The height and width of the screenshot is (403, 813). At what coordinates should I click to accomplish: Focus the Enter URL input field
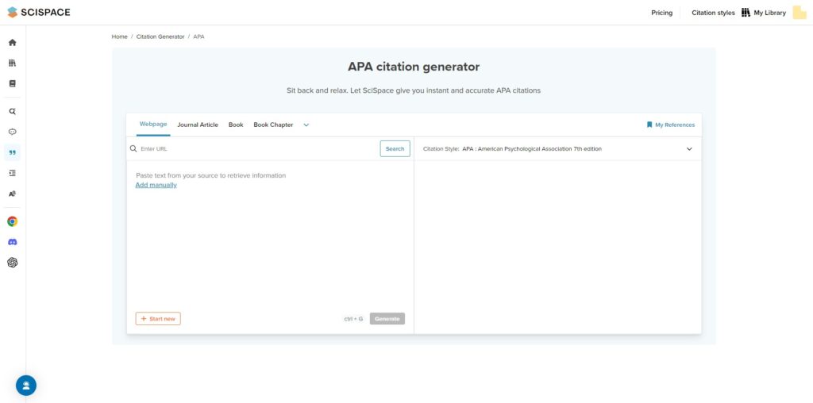[258, 148]
